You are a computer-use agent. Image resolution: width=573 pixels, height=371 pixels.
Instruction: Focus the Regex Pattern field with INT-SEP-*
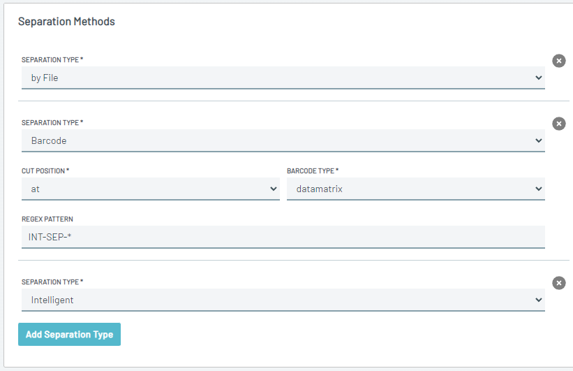coord(283,237)
